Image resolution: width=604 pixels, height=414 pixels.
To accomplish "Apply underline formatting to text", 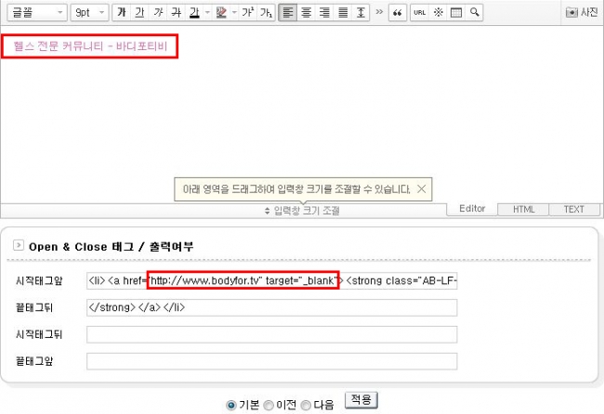I will [138, 13].
